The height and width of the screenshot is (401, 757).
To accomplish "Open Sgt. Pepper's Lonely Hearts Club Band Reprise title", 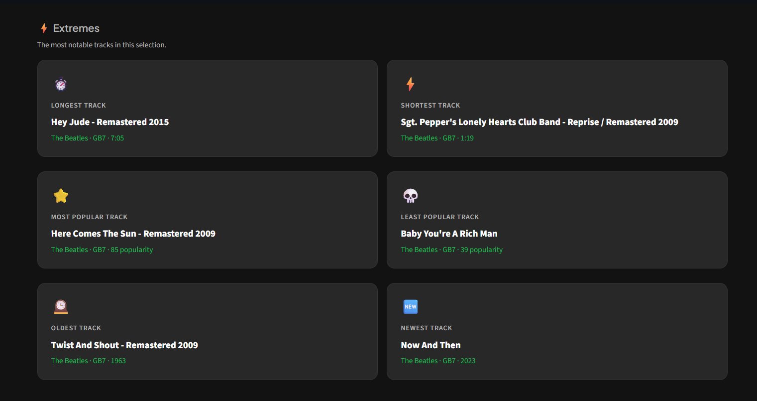I will (x=539, y=122).
